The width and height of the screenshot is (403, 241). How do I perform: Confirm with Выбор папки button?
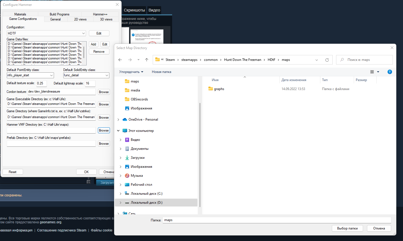click(x=347, y=228)
